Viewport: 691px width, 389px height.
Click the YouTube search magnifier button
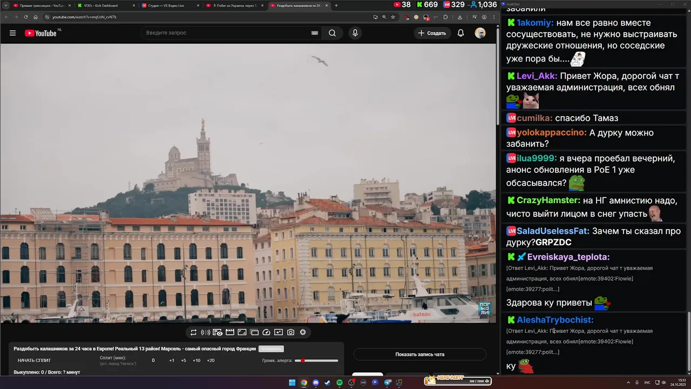click(332, 33)
